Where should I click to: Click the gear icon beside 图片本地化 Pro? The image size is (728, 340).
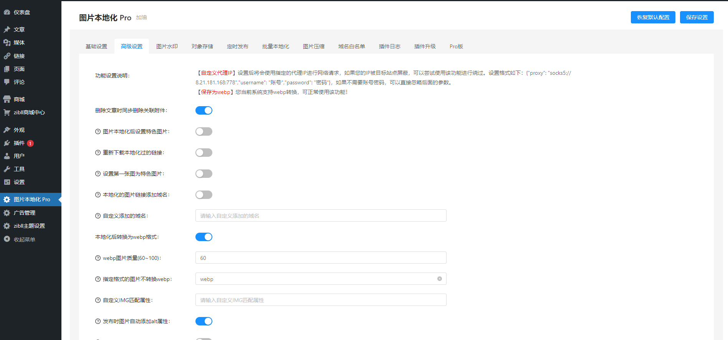tap(7, 199)
